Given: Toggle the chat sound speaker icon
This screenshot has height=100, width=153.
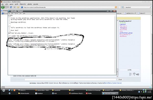Looking at the screenshot, I should pyautogui.click(x=138, y=74).
